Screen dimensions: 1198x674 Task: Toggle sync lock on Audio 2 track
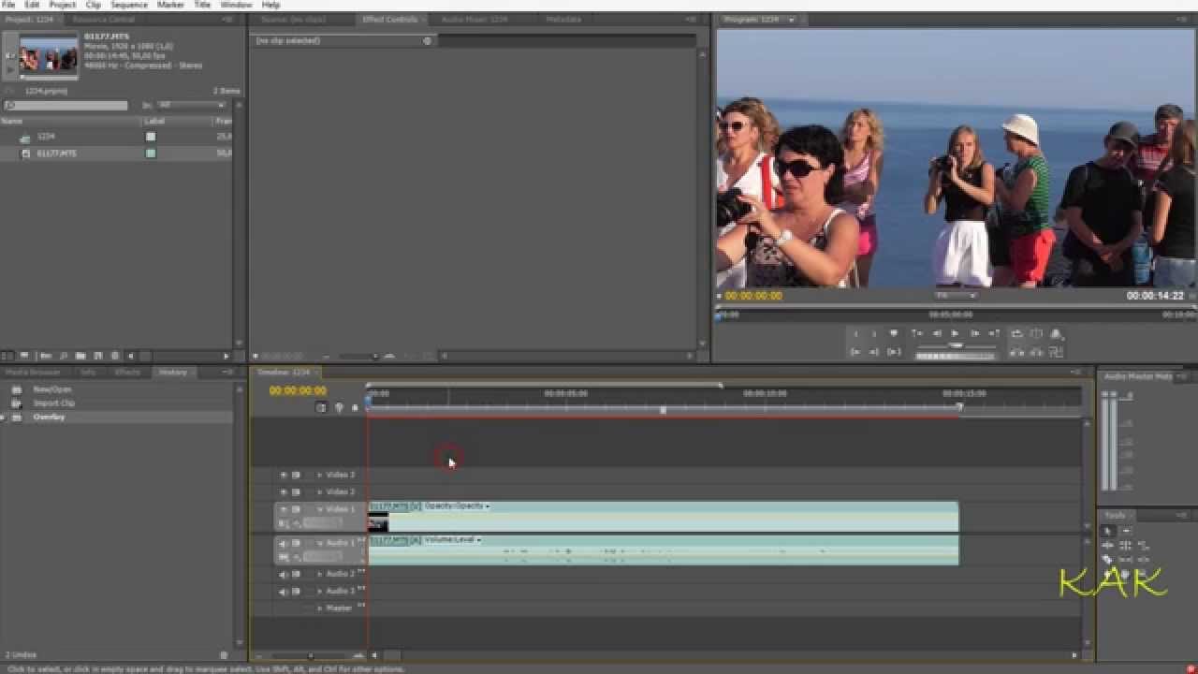coord(297,574)
